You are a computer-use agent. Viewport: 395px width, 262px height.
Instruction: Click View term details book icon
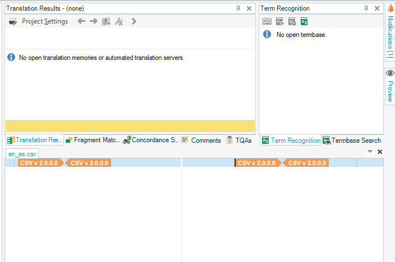[x=267, y=21]
